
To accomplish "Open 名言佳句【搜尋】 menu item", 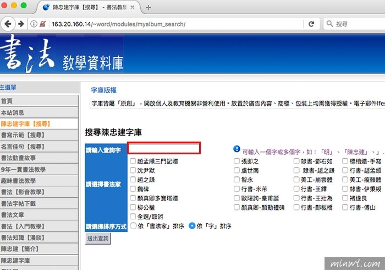I will [39, 147].
